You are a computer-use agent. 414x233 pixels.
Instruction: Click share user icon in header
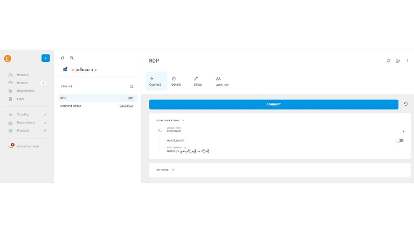click(x=398, y=61)
